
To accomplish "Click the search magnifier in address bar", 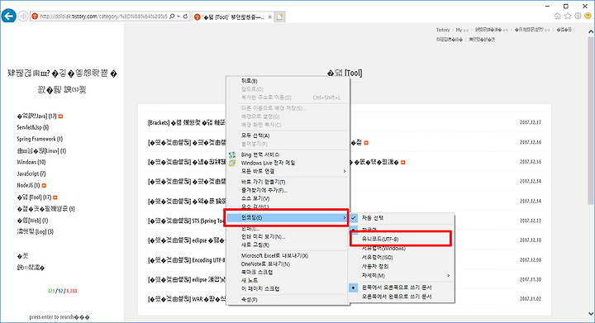I will [172, 17].
